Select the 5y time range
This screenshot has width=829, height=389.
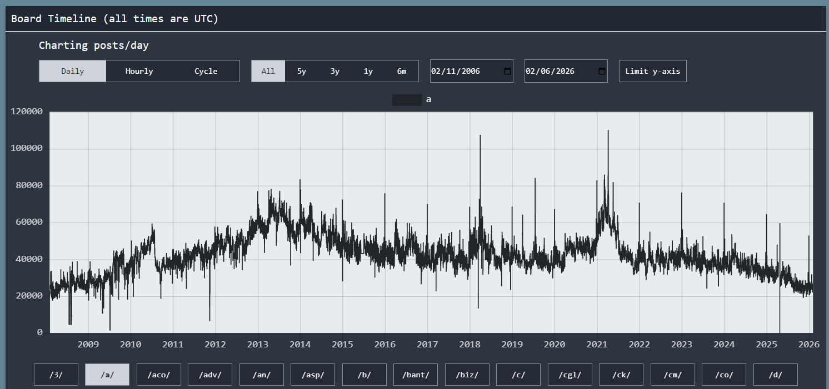point(302,71)
